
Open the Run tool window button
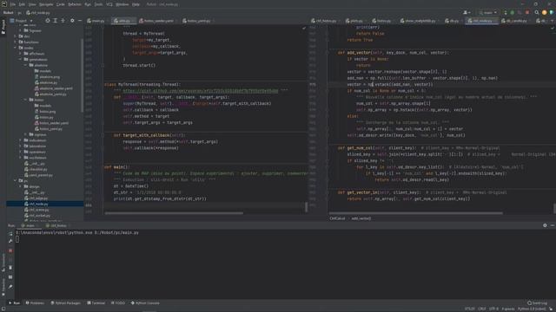[14, 303]
